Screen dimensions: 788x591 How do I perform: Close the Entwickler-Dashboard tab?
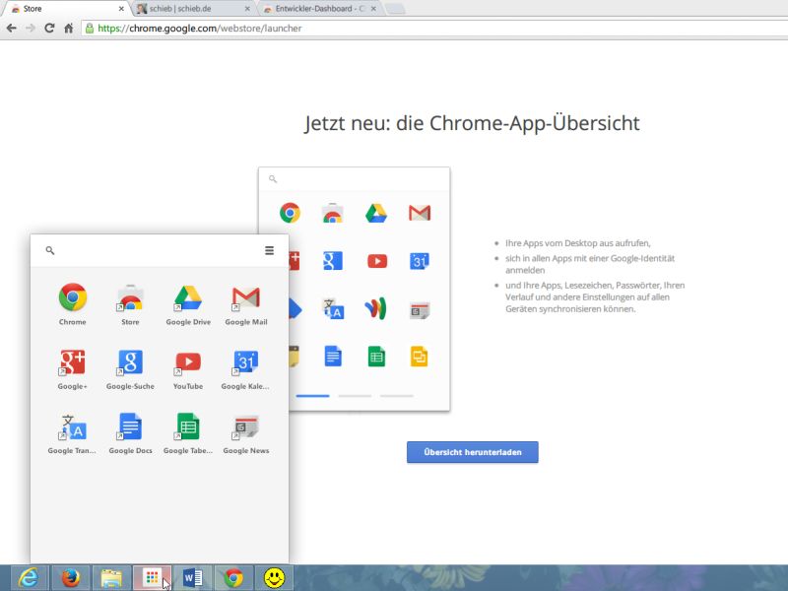point(373,9)
